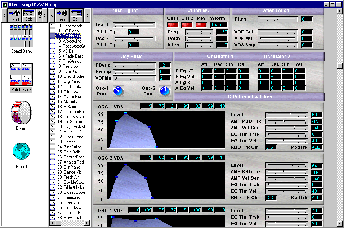Toggle the Cutoff MG Osc1 switch
Screen dimensions: 344x228
173,25
